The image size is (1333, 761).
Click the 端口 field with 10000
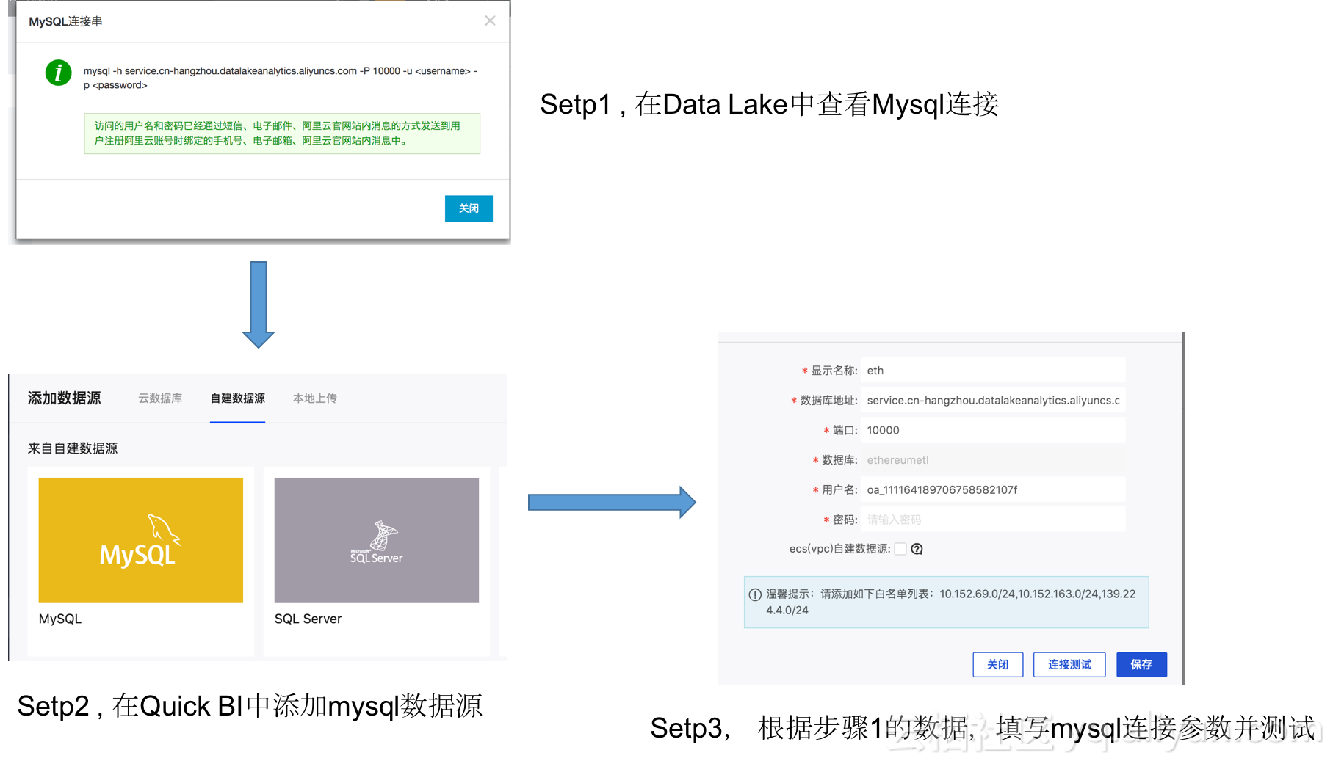[x=992, y=430]
